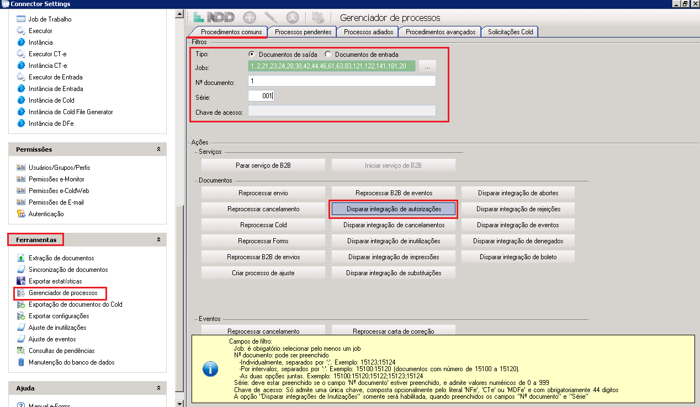Click Disparar integração de eventos
This screenshot has width=700, height=407.
click(x=518, y=225)
